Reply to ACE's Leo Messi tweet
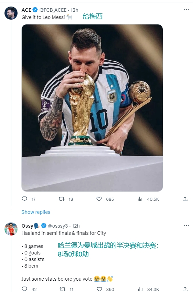193x292 pixels. click(x=24, y=199)
